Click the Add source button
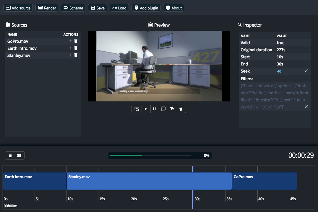318x212 pixels. click(18, 8)
